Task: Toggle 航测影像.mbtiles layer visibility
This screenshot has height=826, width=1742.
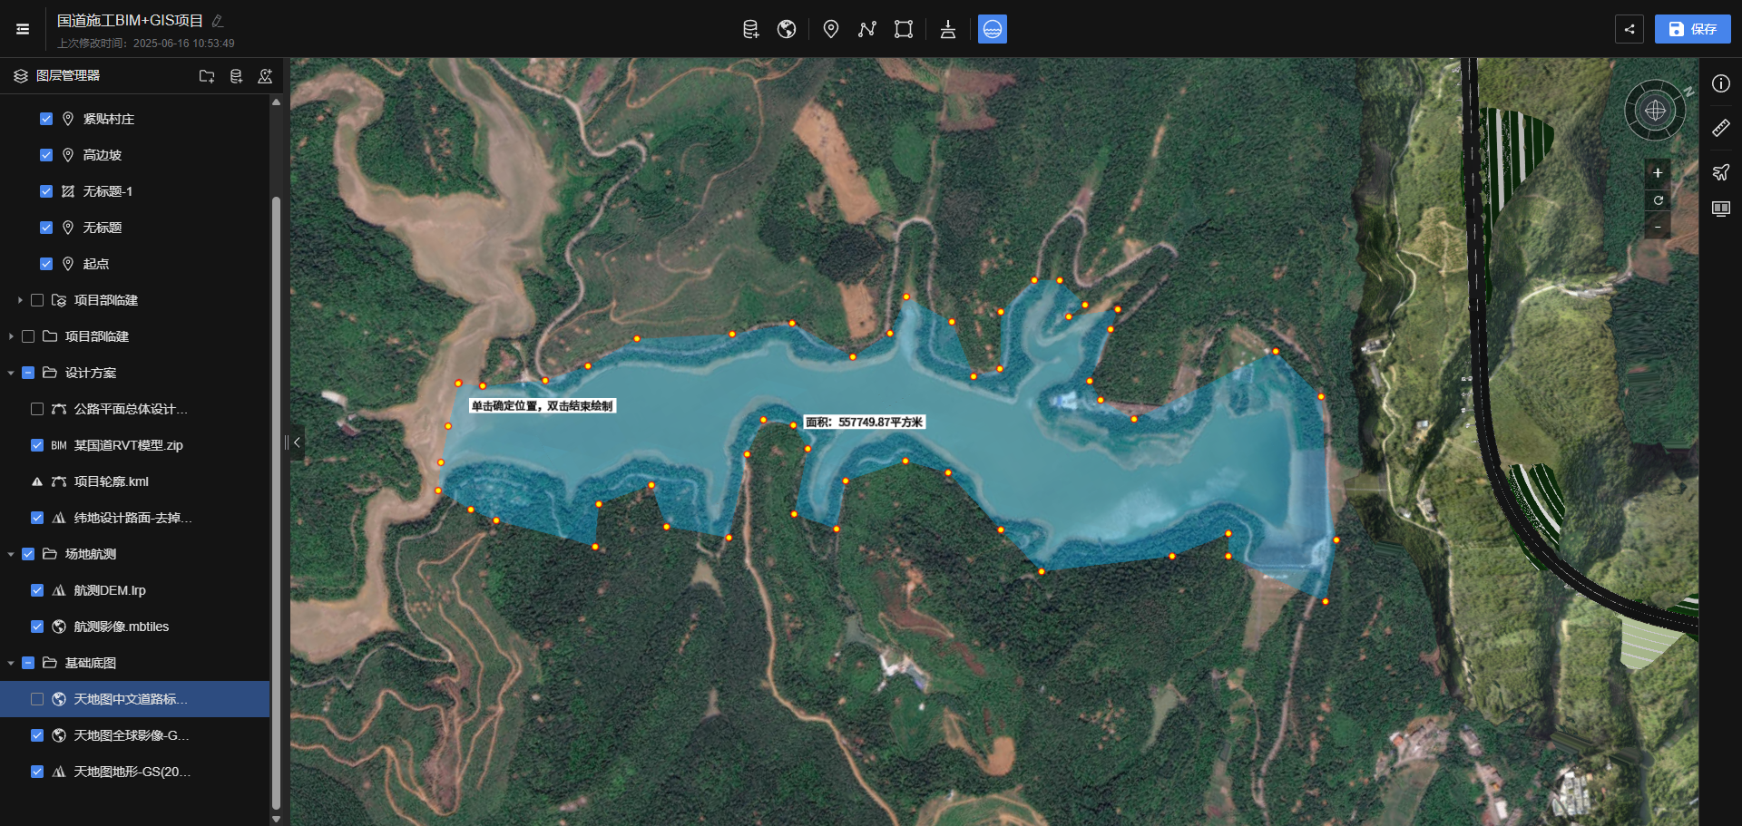Action: [x=37, y=627]
